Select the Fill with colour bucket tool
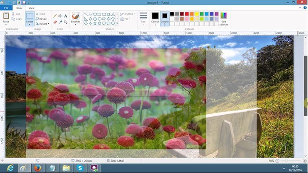The image size is (308, 173). (60, 16)
